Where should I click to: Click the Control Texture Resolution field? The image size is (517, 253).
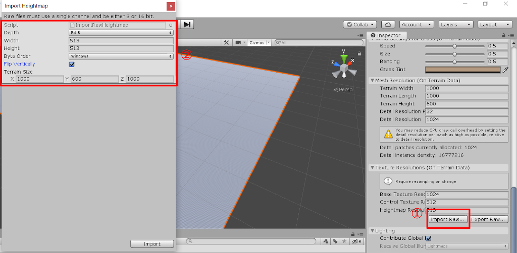tap(467, 202)
